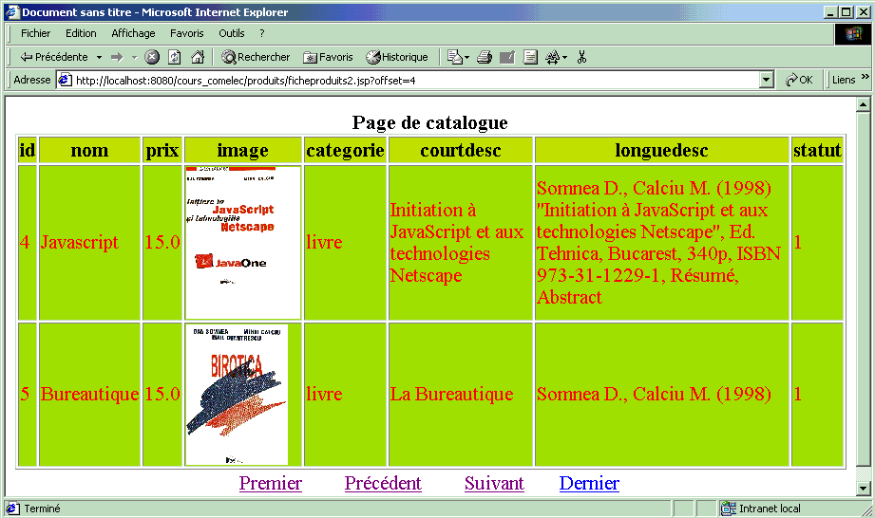This screenshot has width=875, height=518.
Task: Expand the mail icon dropdown arrow
Action: 467,57
